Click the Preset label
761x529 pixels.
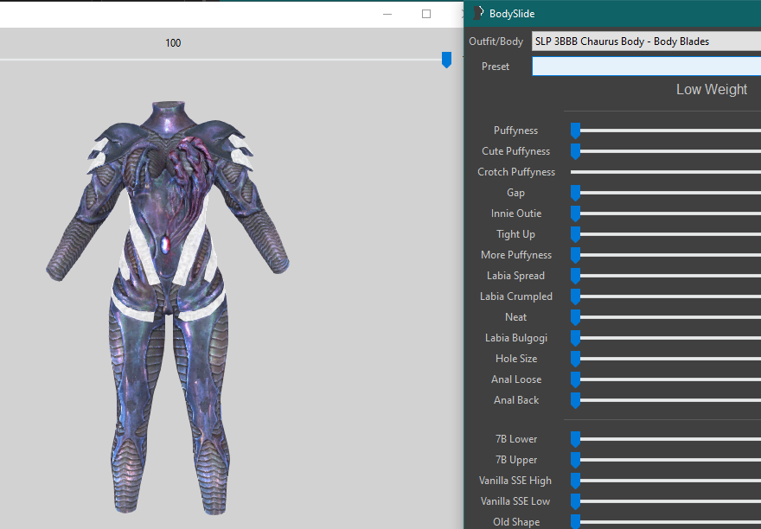coord(496,67)
